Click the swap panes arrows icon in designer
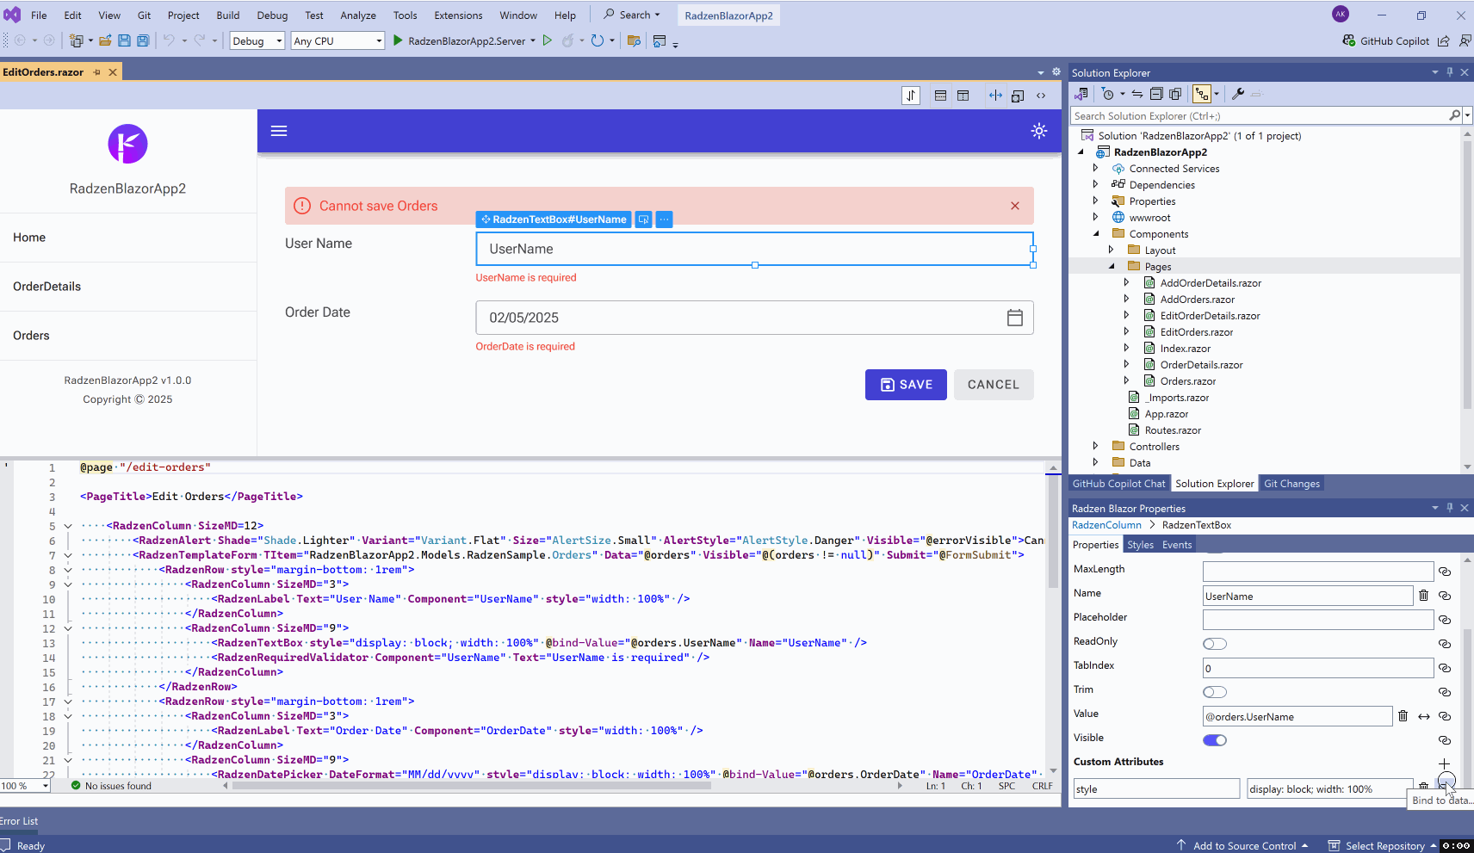The height and width of the screenshot is (853, 1474). point(911,96)
